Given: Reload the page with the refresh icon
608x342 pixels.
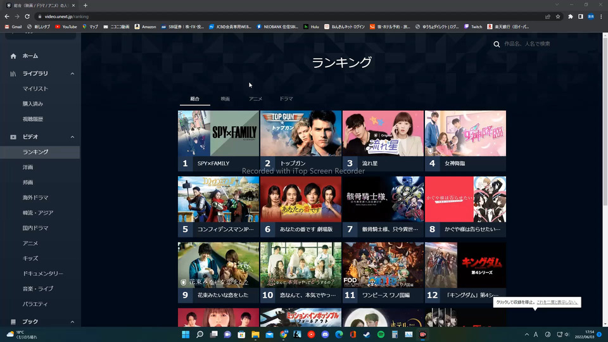Looking at the screenshot, I should click(x=27, y=16).
